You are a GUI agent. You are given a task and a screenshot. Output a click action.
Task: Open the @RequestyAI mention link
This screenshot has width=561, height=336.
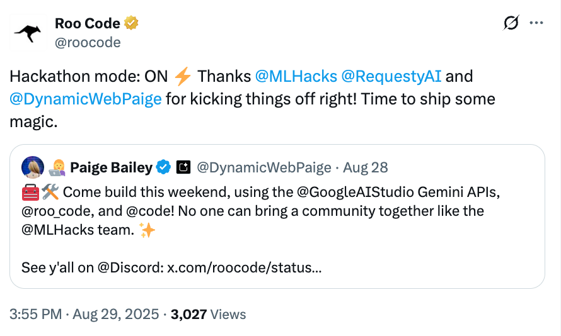tap(391, 76)
